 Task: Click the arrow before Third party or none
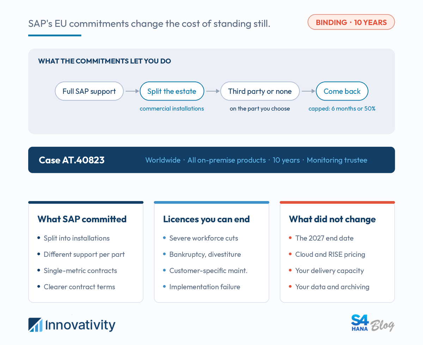(x=213, y=91)
